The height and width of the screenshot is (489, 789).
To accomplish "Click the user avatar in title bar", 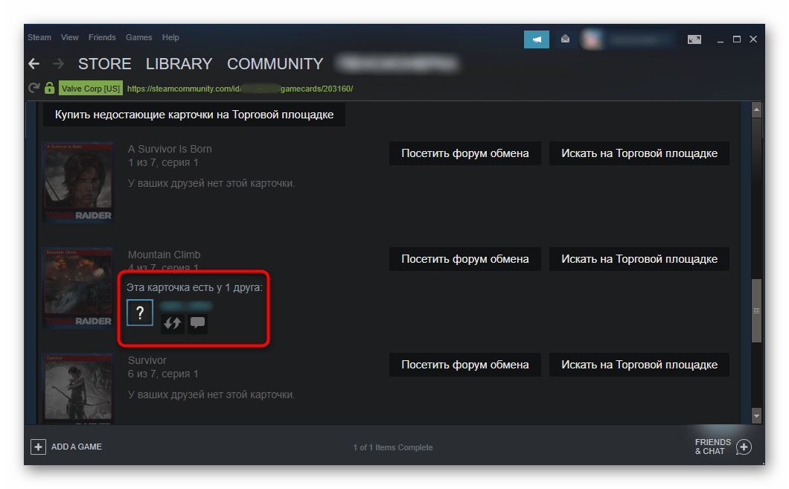I will (592, 39).
